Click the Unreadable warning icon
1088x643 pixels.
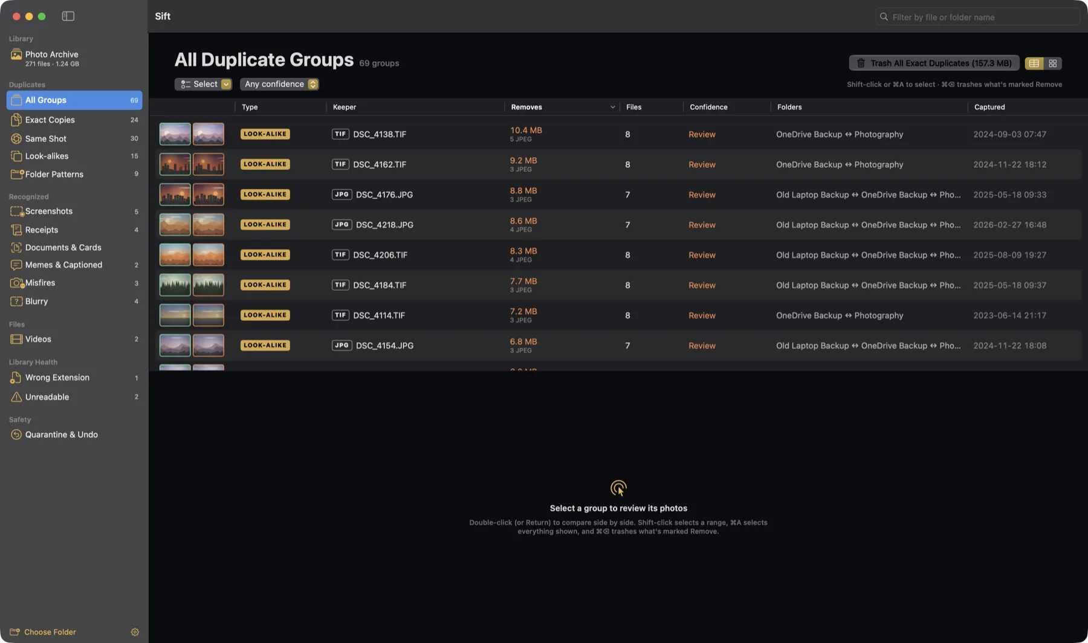click(16, 397)
